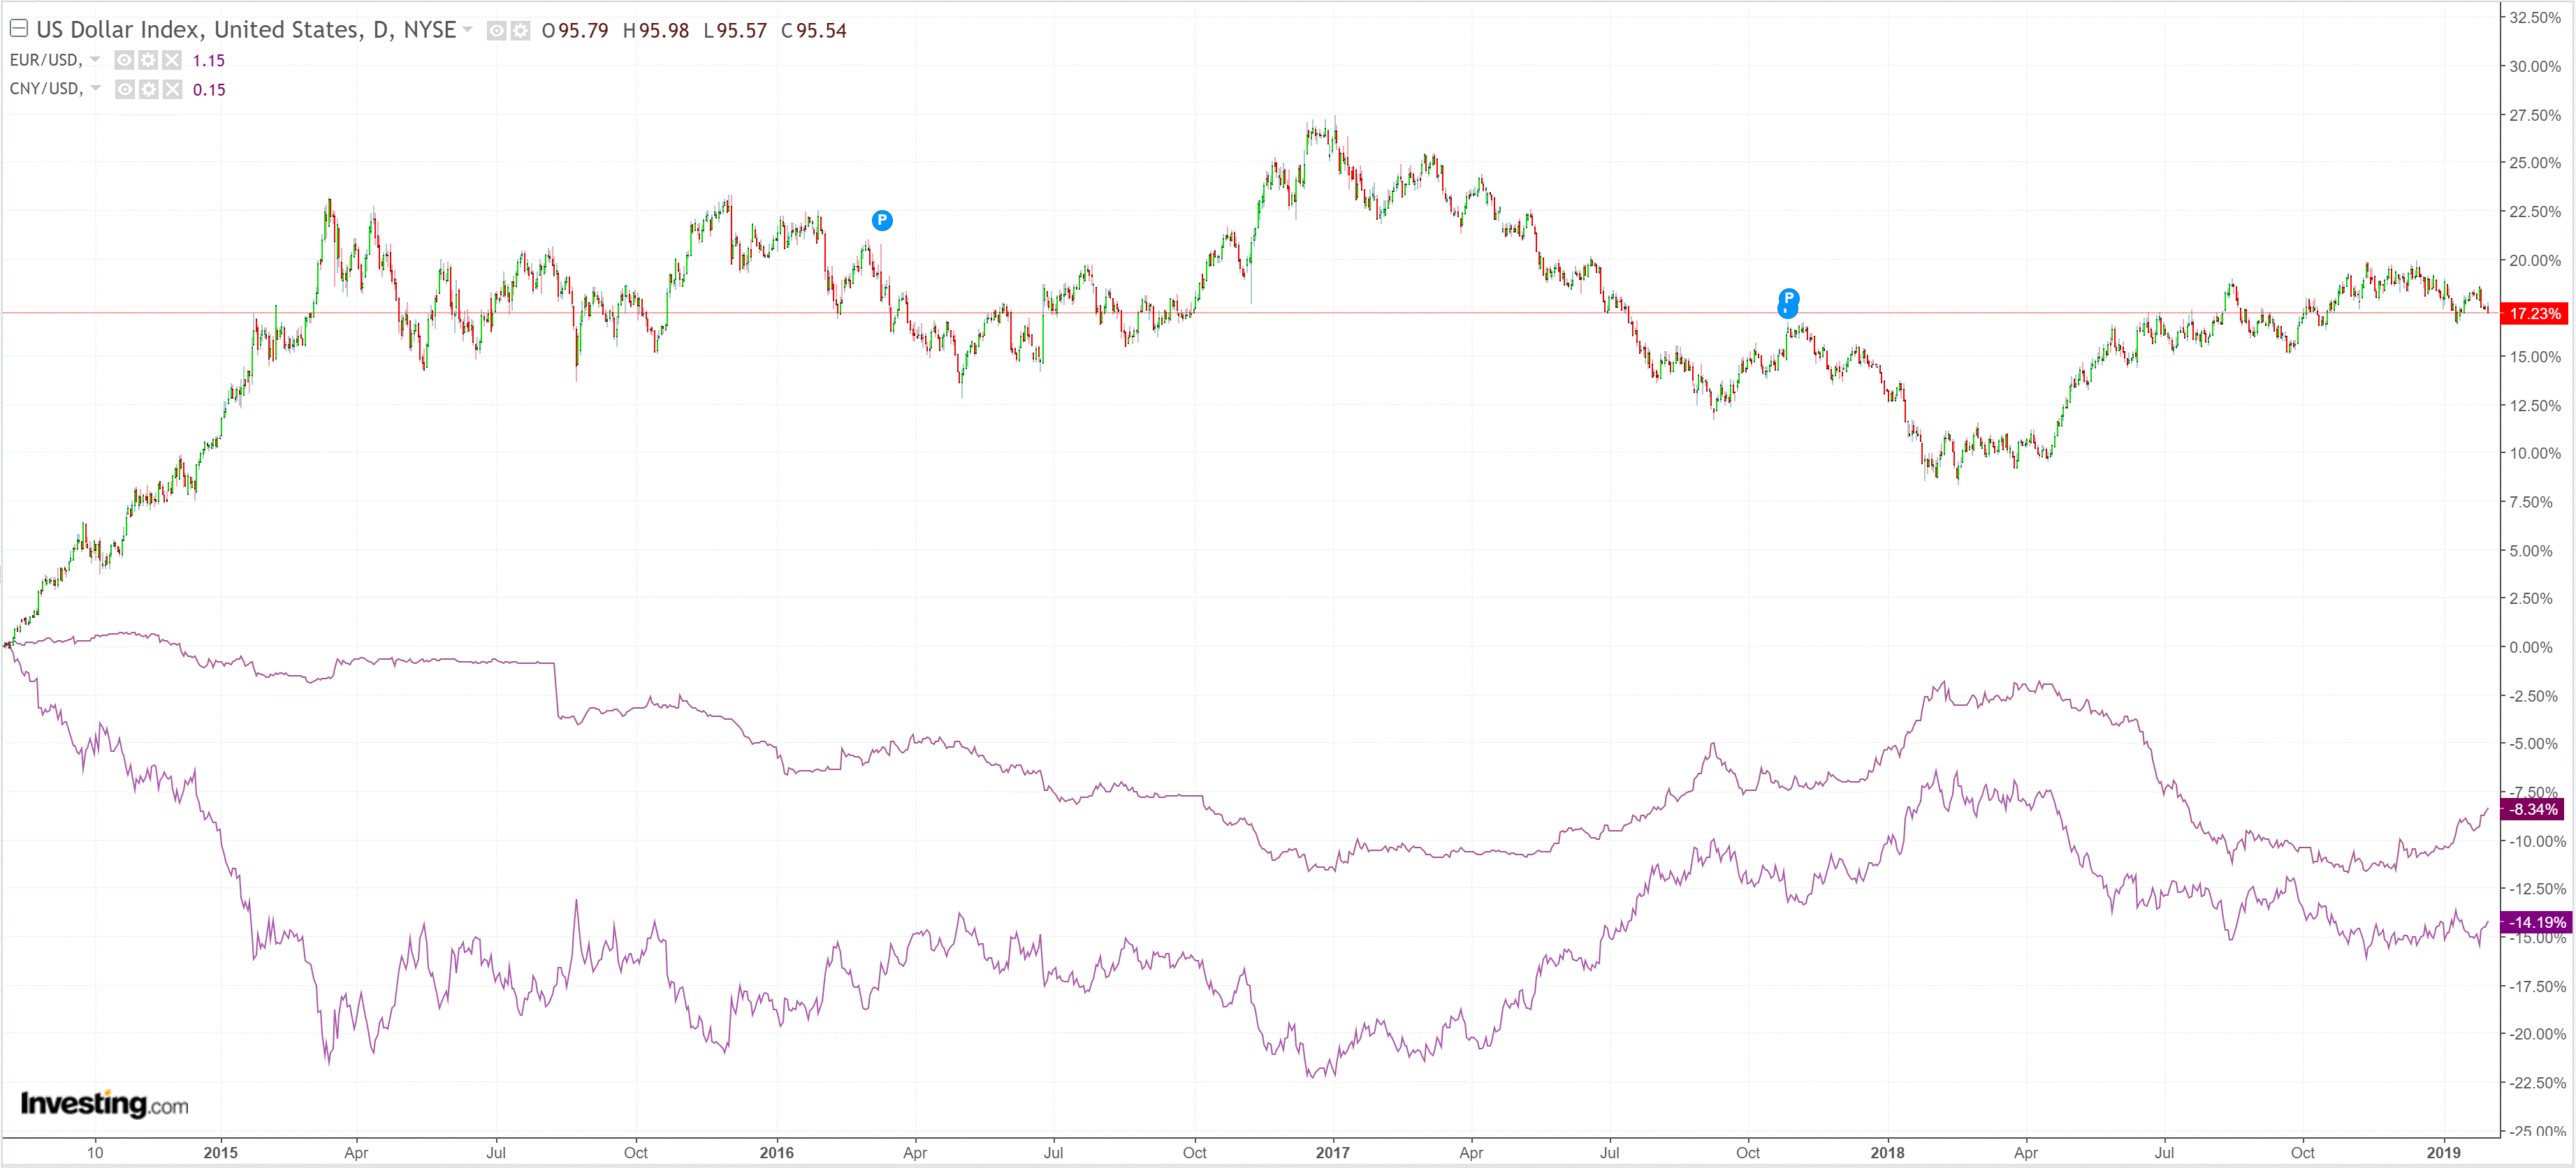The height and width of the screenshot is (1168, 2576).
Task: Hide the EUR/USD line with eye icon
Action: click(124, 60)
